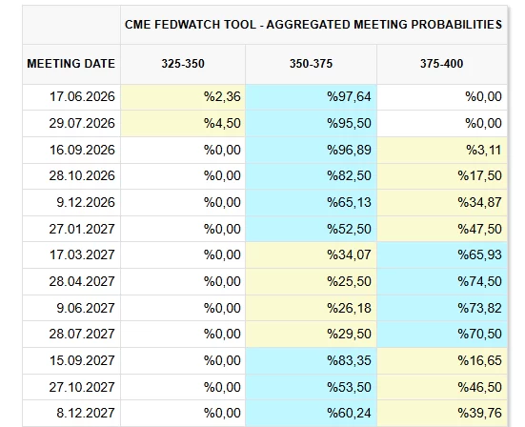Select the 17.03.2027 meeting date
Image resolution: width=525 pixels, height=427 pixels.
tap(71, 255)
